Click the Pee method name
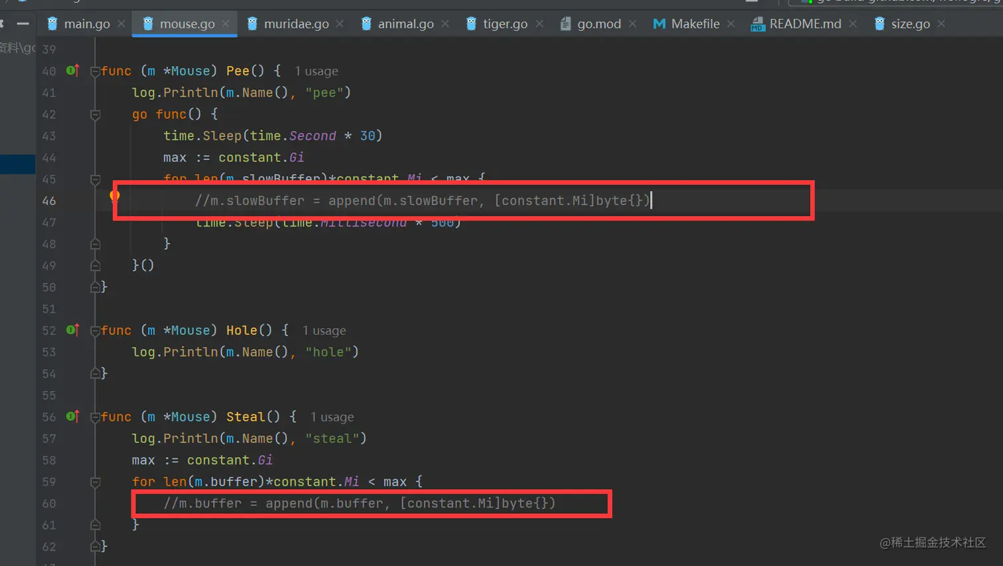1003x566 pixels. coord(237,71)
